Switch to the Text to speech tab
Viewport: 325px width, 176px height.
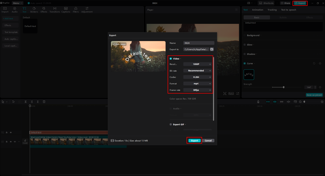pos(288,10)
